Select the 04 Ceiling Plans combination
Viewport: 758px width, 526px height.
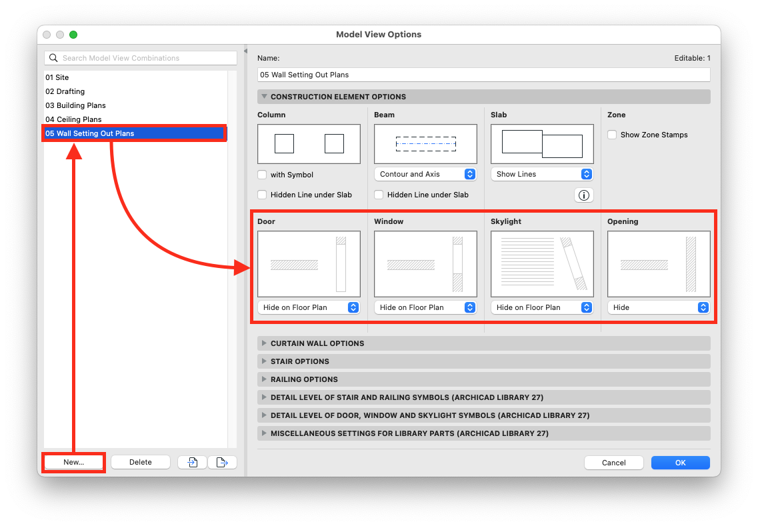click(135, 119)
